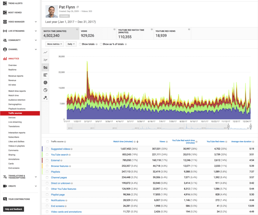Click the help icon on Watch Time card
Screen dimensions: 258x215
point(77,29)
